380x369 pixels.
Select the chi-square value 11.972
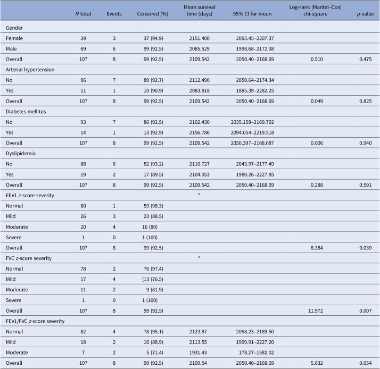(x=316, y=311)
